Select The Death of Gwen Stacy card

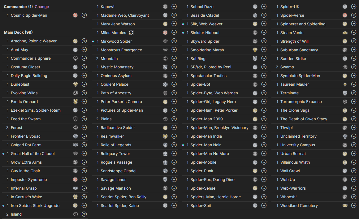304,119
